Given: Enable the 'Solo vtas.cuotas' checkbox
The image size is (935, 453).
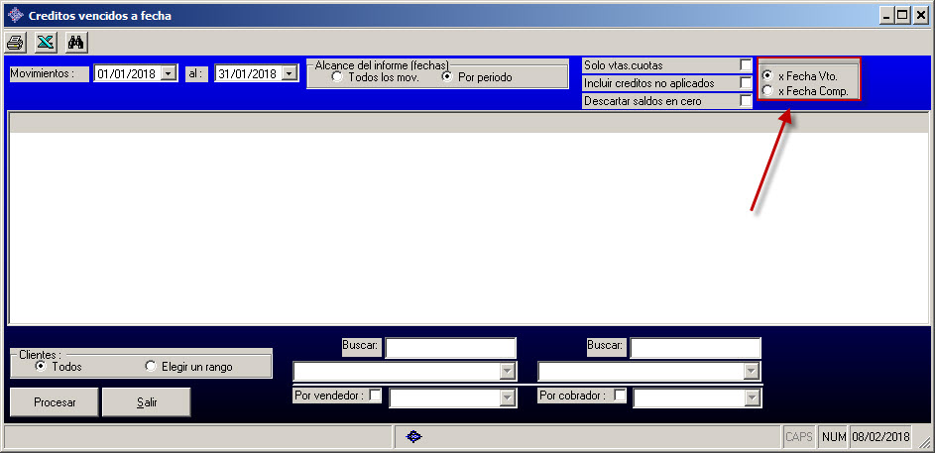Looking at the screenshot, I should coord(746,65).
